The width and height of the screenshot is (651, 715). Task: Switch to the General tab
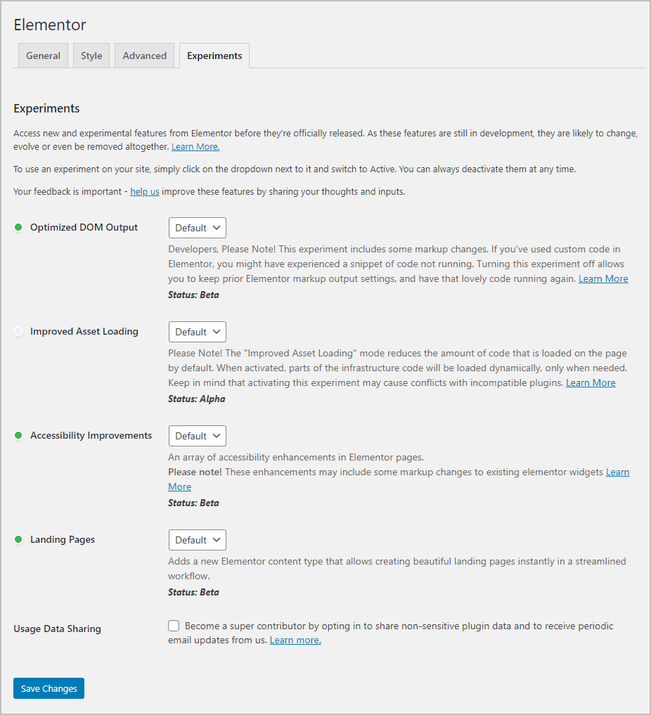click(x=43, y=56)
